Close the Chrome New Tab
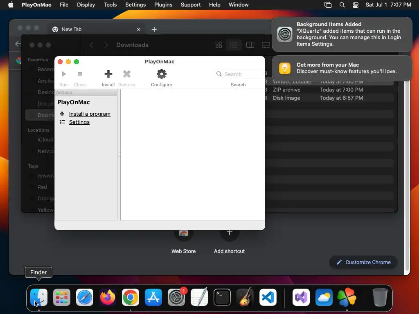This screenshot has width=419, height=314. pos(139,29)
